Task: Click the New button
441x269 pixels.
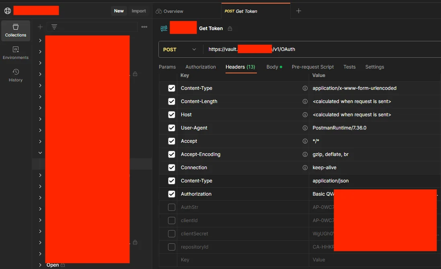Action: tap(119, 11)
